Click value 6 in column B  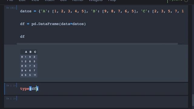tap(30, 71)
